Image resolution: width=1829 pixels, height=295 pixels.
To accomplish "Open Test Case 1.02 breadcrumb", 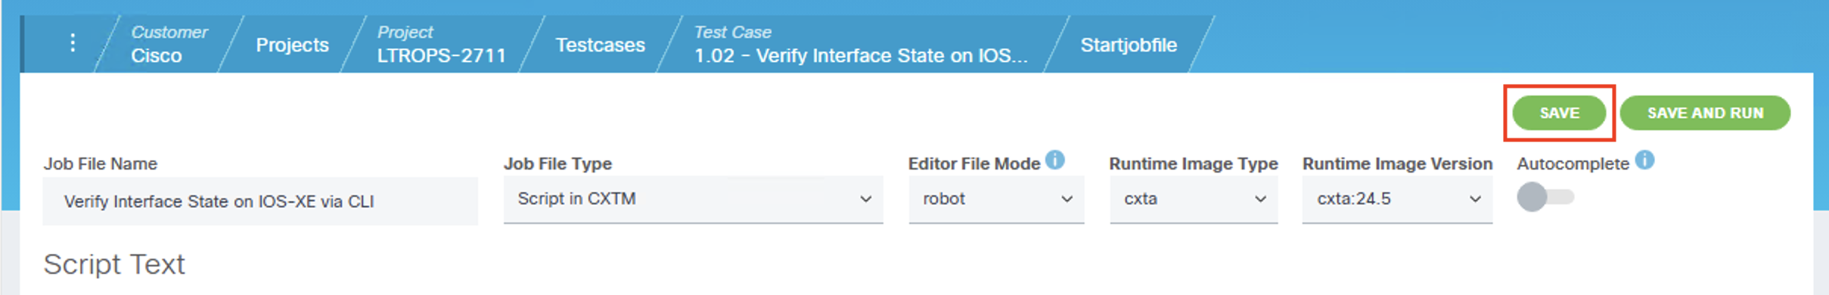I will (861, 44).
